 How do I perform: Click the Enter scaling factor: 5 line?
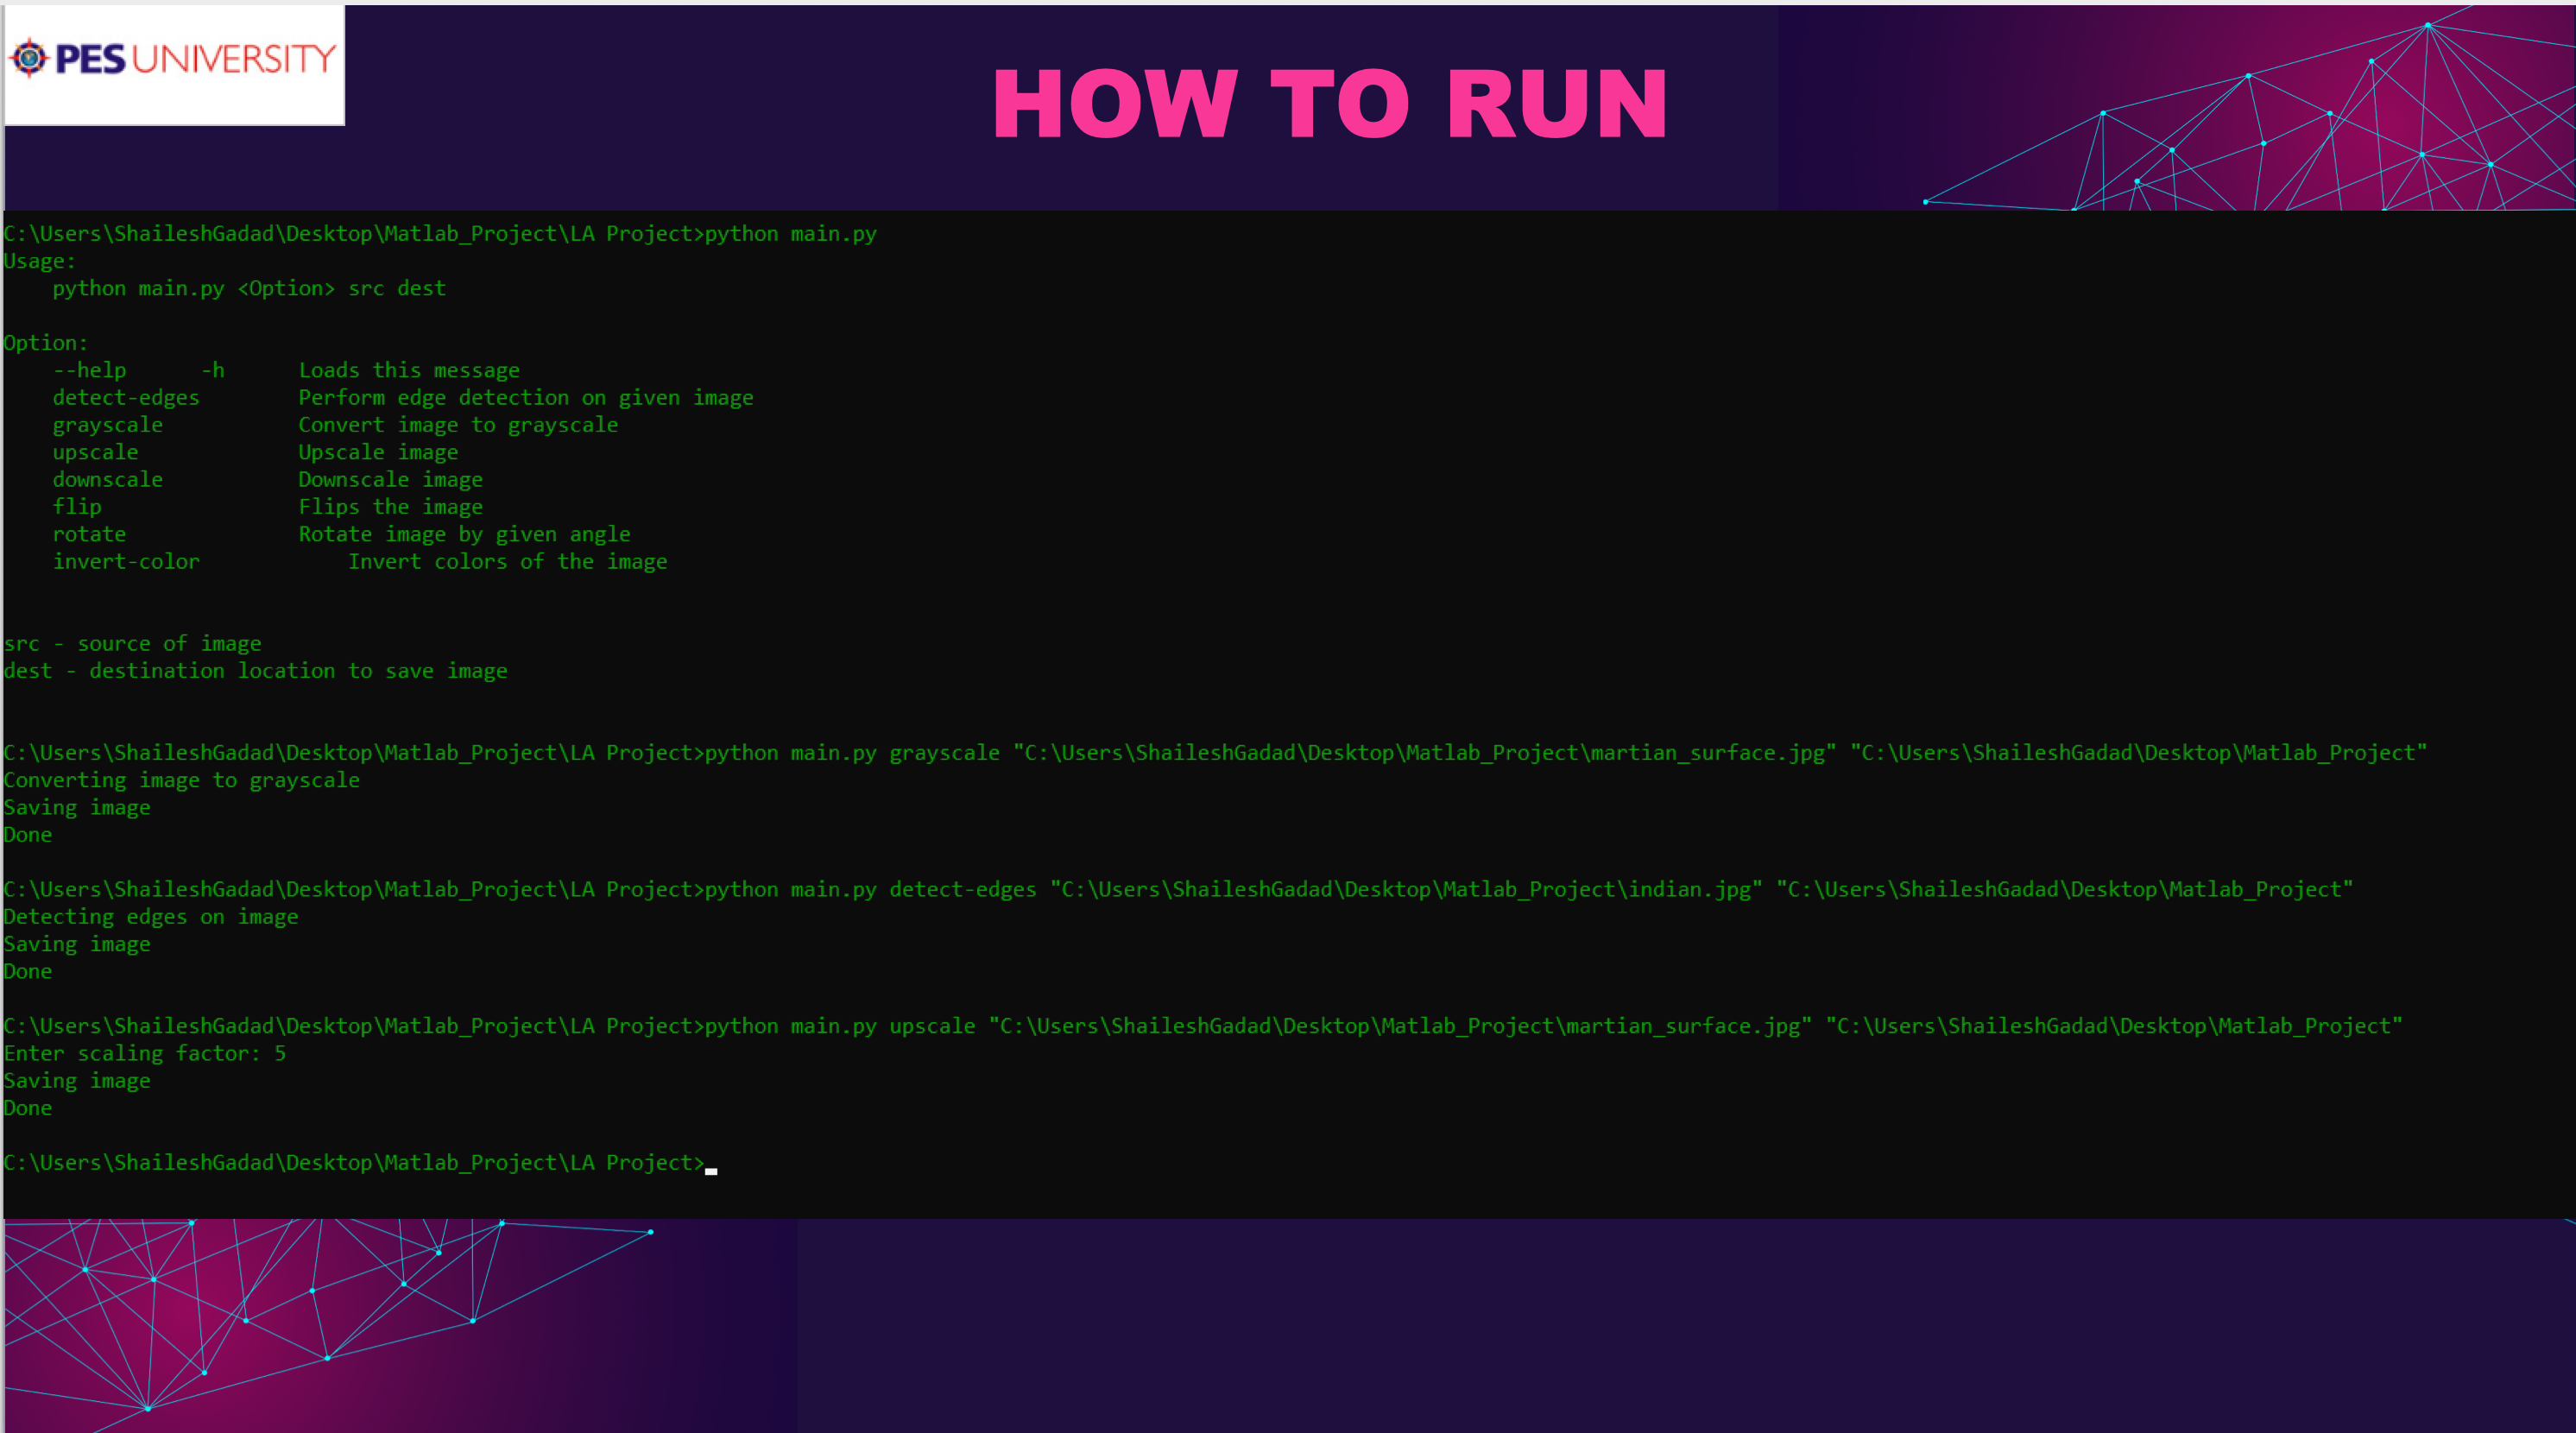tap(145, 1053)
